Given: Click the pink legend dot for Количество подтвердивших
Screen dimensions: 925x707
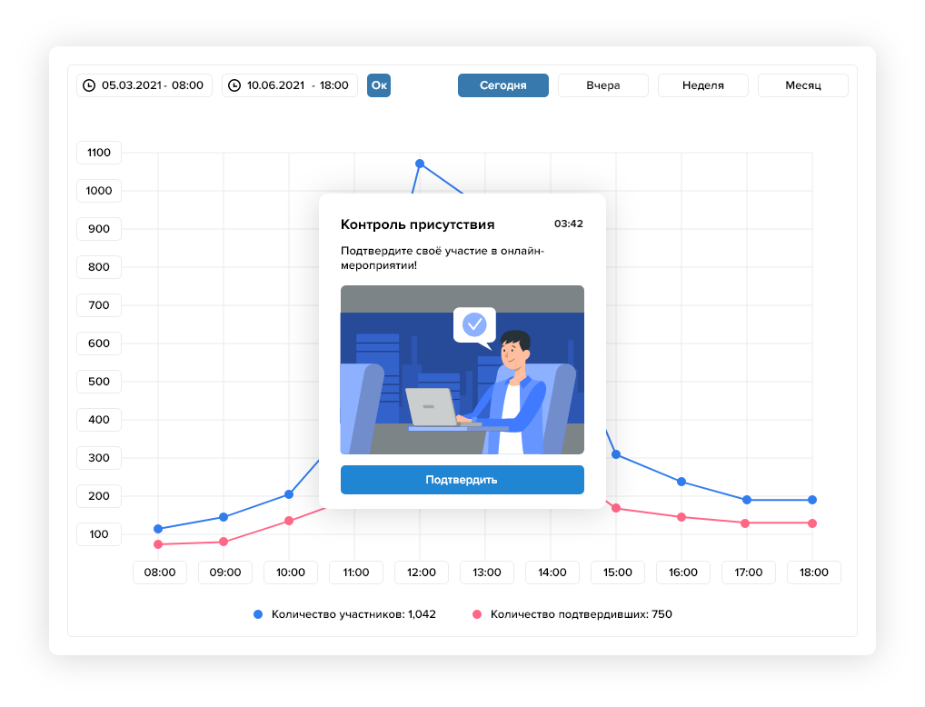Looking at the screenshot, I should click(x=477, y=614).
